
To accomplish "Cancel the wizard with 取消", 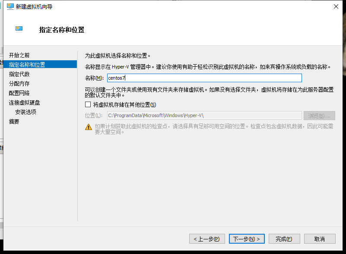I will coord(320,239).
